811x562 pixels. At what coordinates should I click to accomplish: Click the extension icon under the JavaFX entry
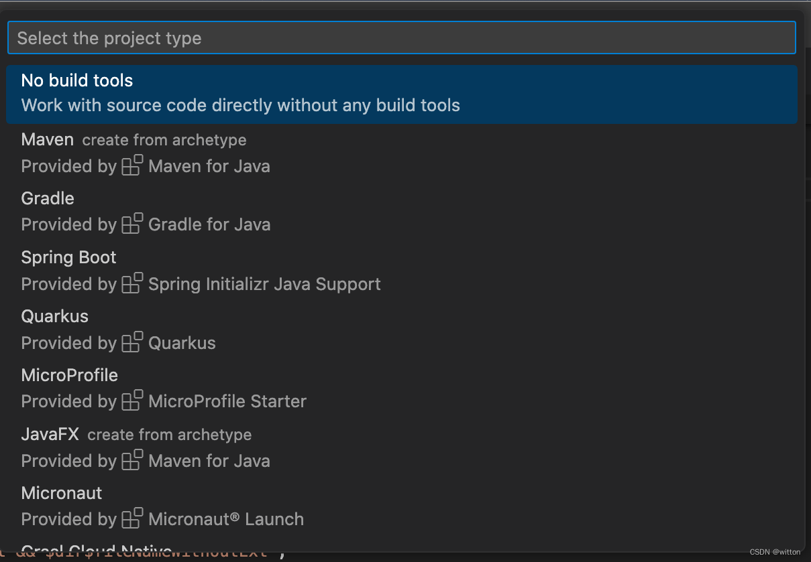coord(132,460)
